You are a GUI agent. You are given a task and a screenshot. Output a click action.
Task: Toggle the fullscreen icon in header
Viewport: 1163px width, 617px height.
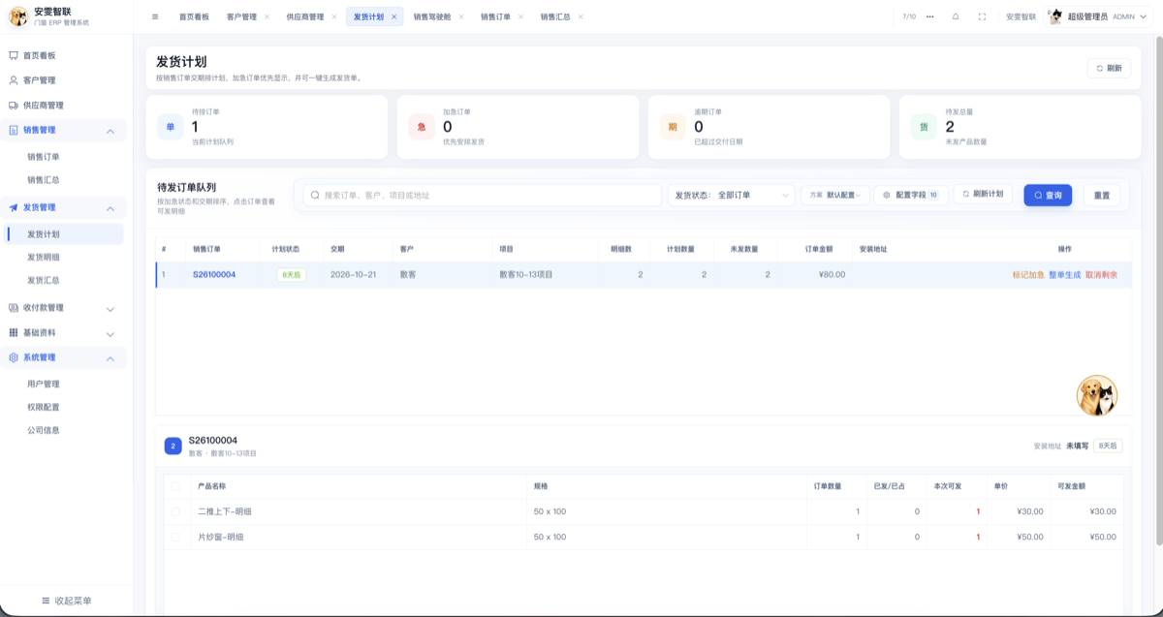click(x=982, y=16)
